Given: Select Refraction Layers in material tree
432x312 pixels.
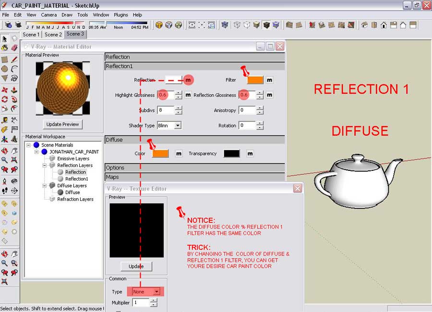Looking at the screenshot, I should [x=75, y=199].
